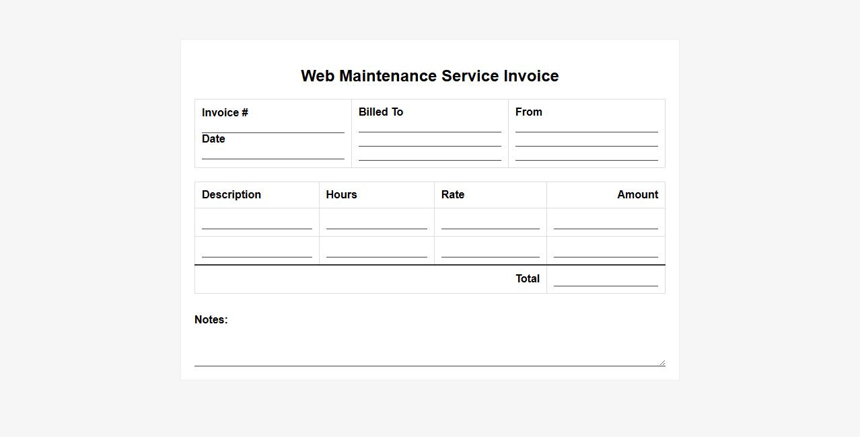Focus the Date input field
This screenshot has width=860, height=437.
point(273,153)
